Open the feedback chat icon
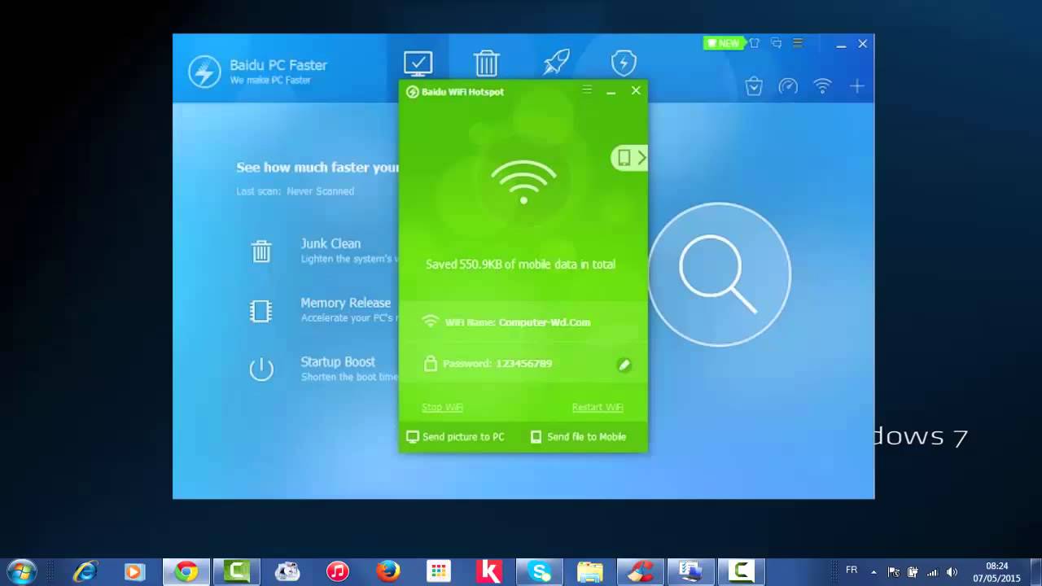 pos(777,43)
